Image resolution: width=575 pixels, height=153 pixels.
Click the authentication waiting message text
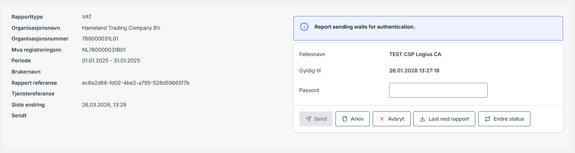[364, 27]
